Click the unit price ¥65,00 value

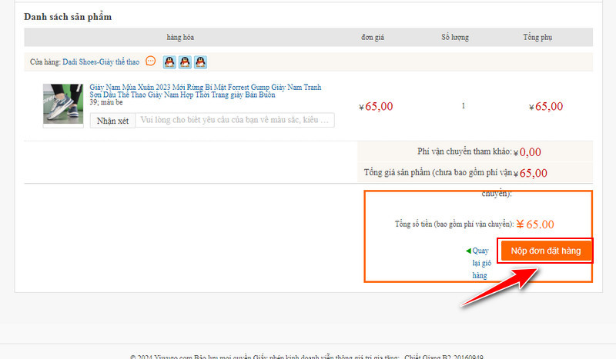click(376, 107)
